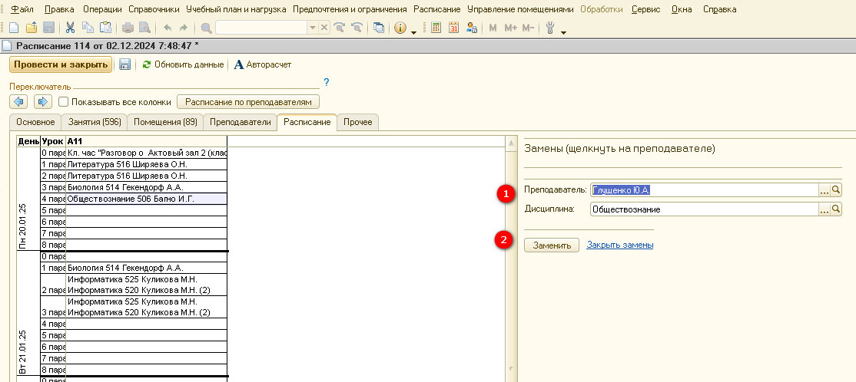Click the Find magnifier icon in toolbar
Viewport: 856px width, 382px height.
click(207, 28)
